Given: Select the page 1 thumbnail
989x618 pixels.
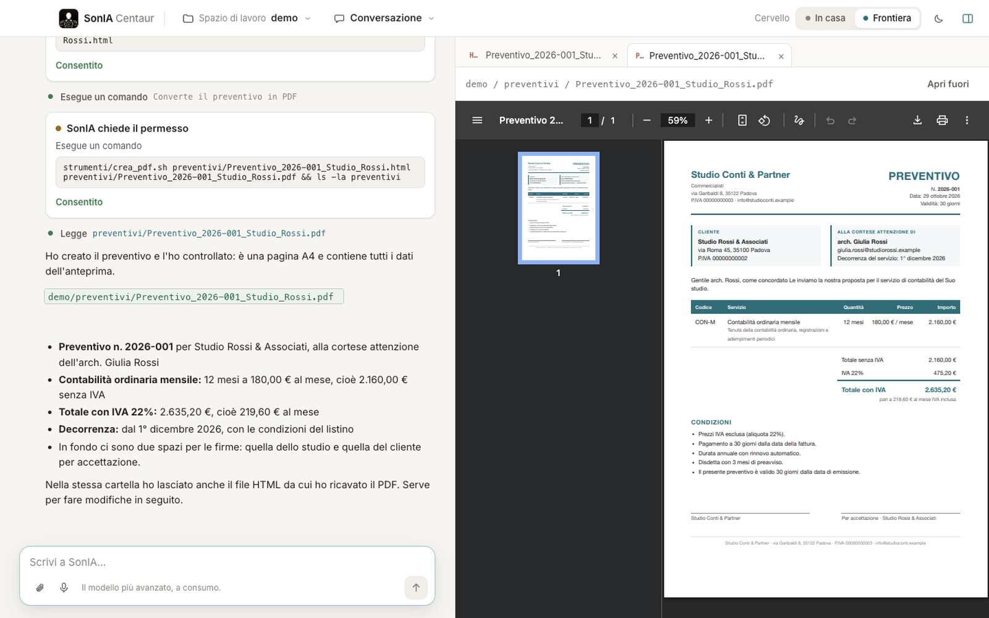Looking at the screenshot, I should tap(558, 208).
